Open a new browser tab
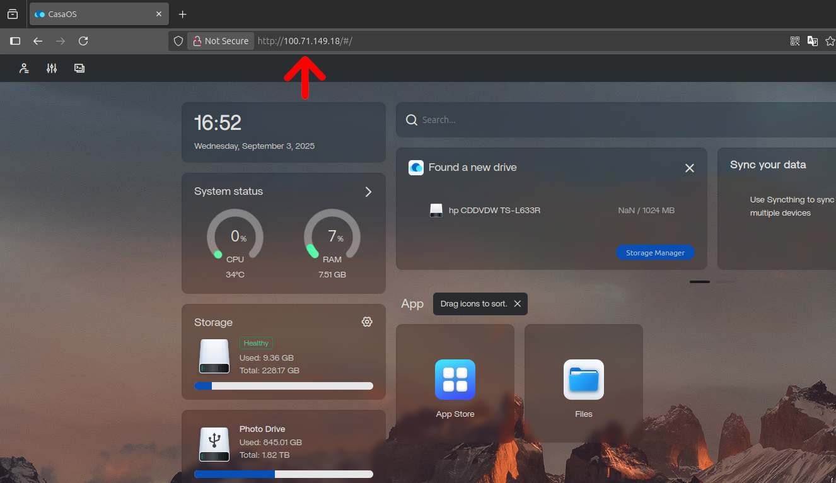This screenshot has width=836, height=483. pos(183,14)
